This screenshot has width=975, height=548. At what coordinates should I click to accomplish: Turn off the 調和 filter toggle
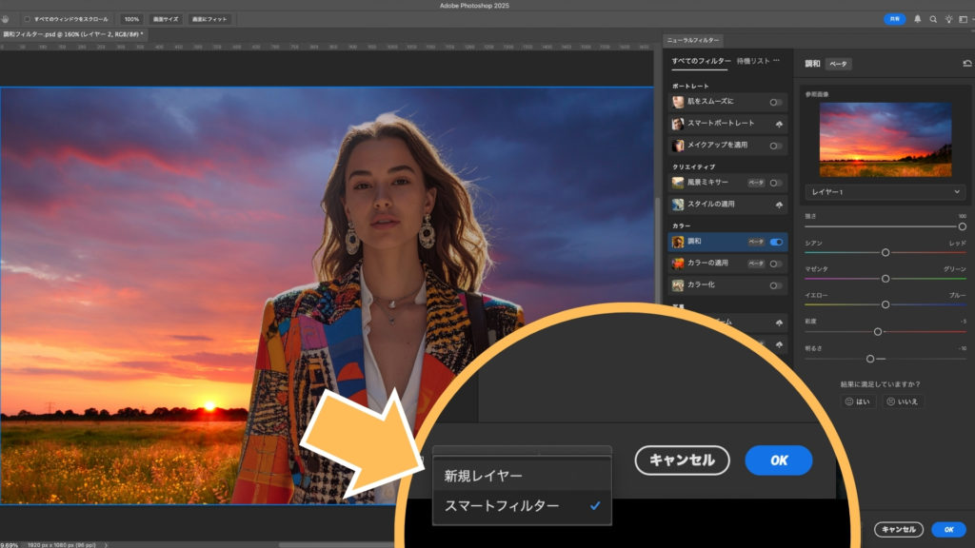[776, 242]
